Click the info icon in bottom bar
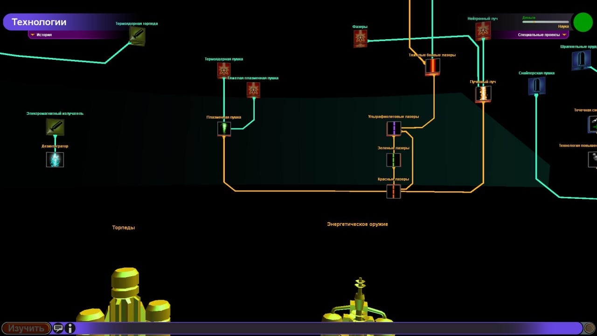 [x=70, y=328]
